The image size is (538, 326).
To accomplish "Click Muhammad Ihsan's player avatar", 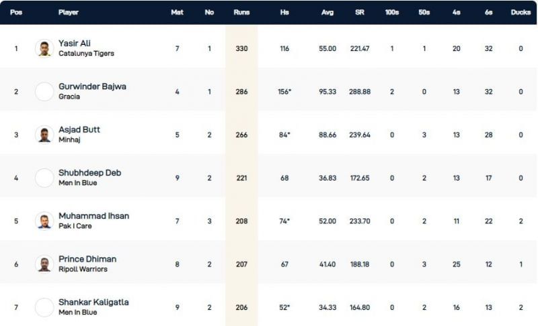I will coord(44,221).
